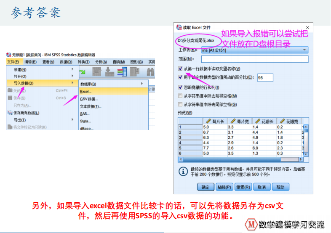
Task: Close the 读取 Excel 文件 dialog
Action: pyautogui.click(x=307, y=28)
